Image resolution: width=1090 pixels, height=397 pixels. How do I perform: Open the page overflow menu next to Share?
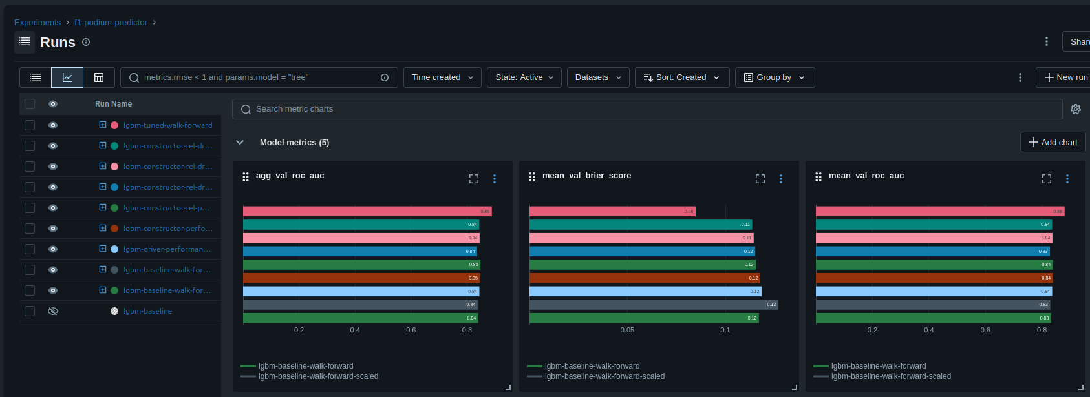tap(1047, 41)
